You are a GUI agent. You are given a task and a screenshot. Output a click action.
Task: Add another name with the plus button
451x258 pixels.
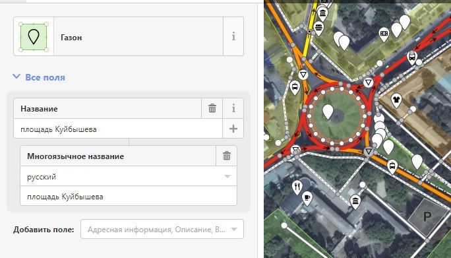coord(233,129)
